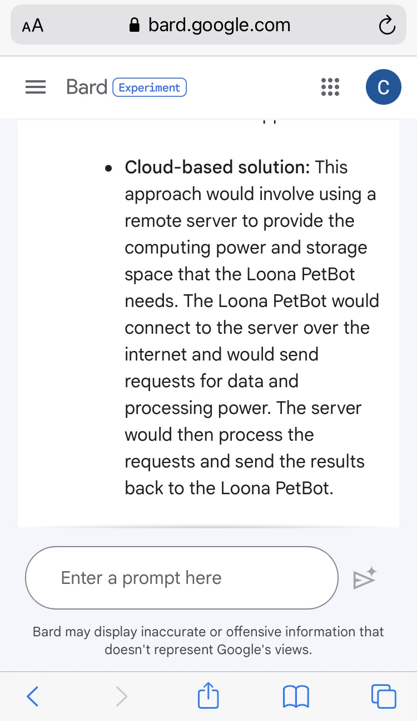Open the Safari bookmarks book icon
This screenshot has height=721, width=417.
click(296, 696)
